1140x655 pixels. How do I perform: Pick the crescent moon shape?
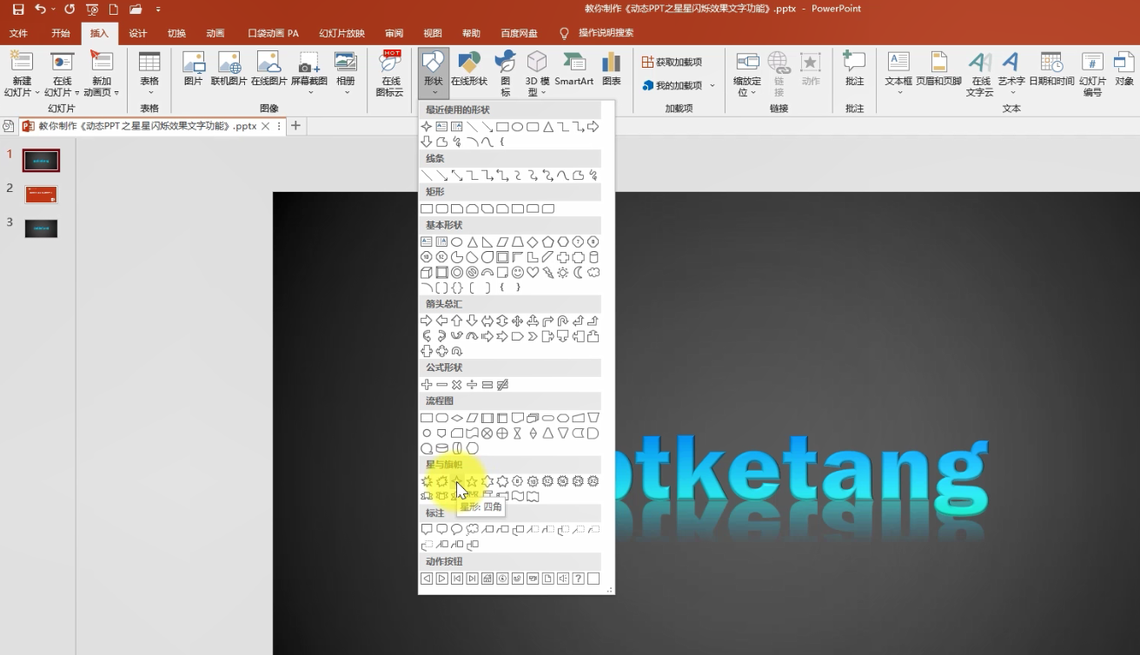point(579,273)
